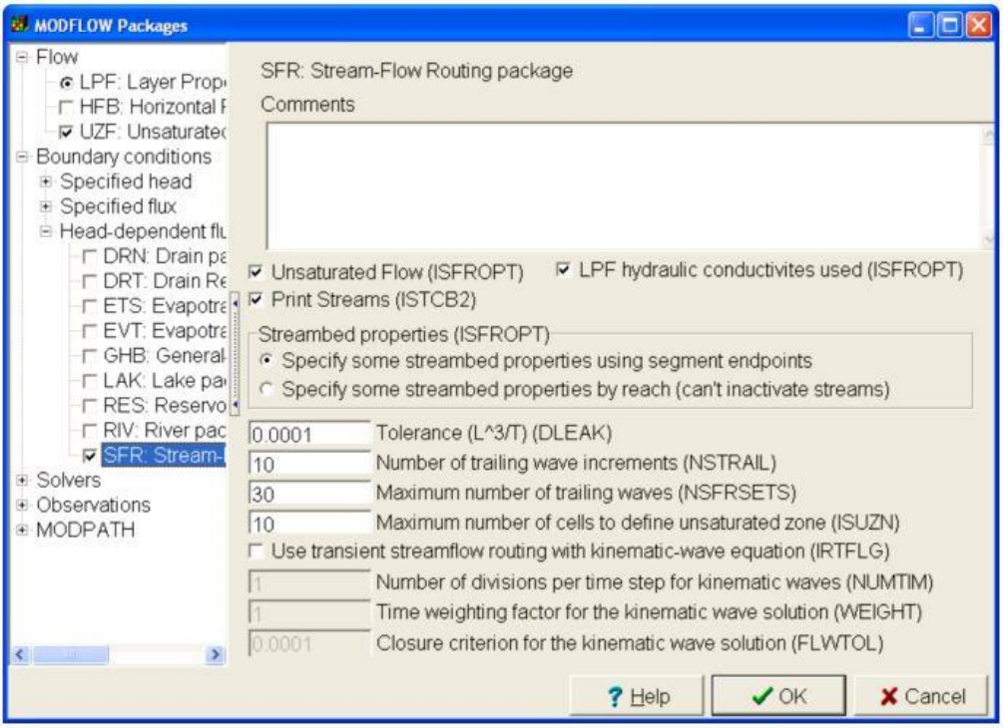Image resolution: width=1004 pixels, height=728 pixels.
Task: Select streambed properties by reach option
Action: coord(267,389)
